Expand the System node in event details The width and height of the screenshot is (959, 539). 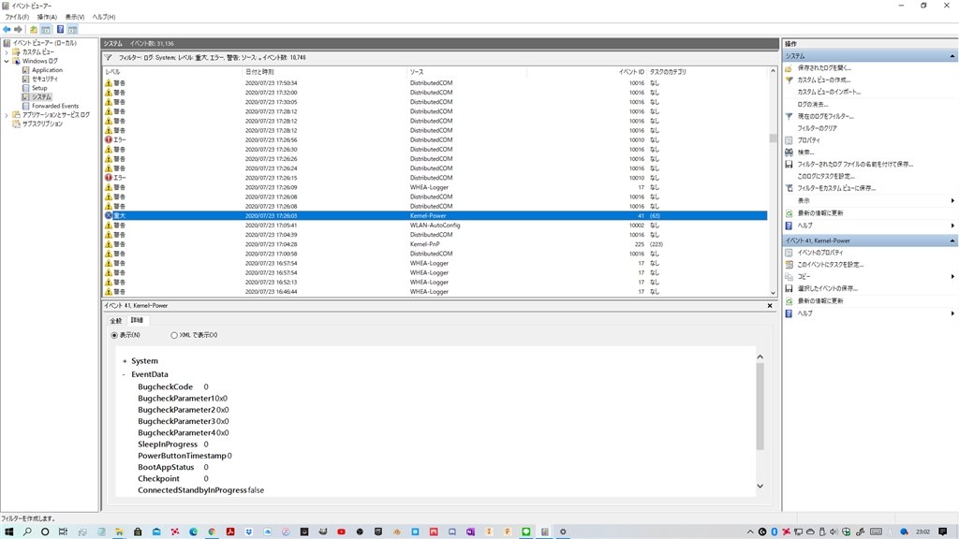coord(125,361)
